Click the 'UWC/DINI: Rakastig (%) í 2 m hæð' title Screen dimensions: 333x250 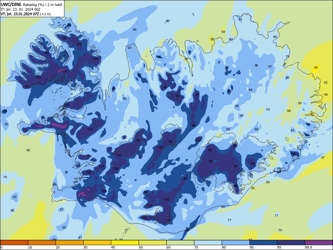pos(31,5)
